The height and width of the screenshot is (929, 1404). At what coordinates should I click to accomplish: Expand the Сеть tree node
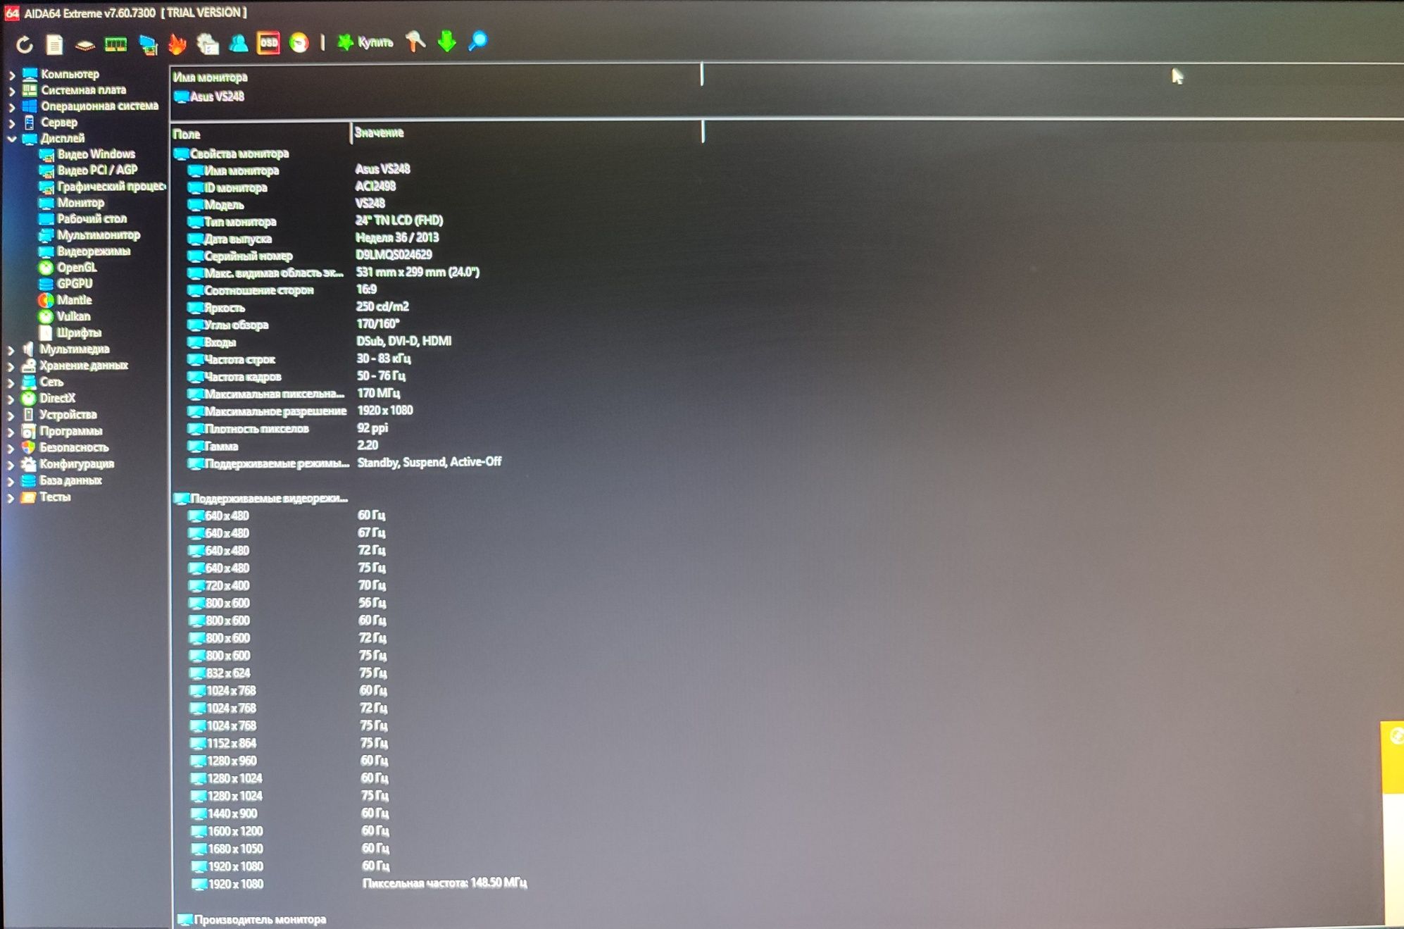pos(11,382)
